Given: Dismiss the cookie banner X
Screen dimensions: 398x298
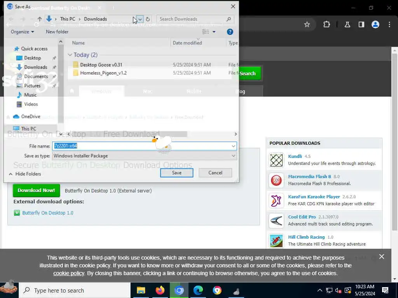Looking at the screenshot, I should (x=382, y=257).
